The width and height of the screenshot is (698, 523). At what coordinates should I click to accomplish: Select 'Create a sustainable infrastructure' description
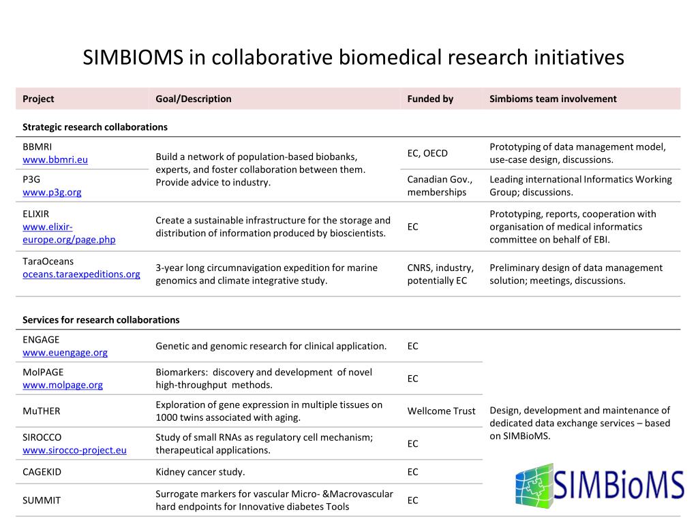(273, 227)
